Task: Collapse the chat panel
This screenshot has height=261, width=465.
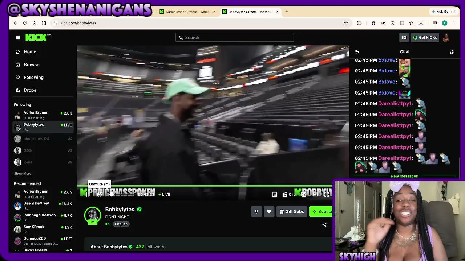Action: click(357, 52)
